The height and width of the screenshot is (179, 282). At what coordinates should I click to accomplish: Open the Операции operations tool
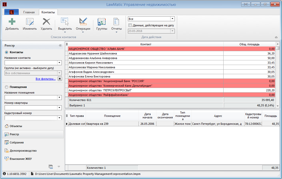pyautogui.click(x=83, y=25)
